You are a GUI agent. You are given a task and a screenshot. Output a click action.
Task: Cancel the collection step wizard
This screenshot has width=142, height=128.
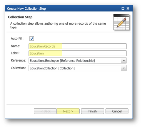[117, 111]
